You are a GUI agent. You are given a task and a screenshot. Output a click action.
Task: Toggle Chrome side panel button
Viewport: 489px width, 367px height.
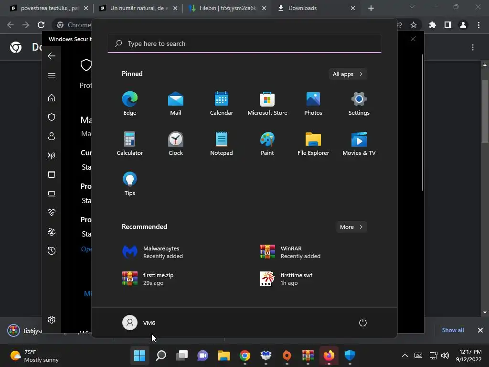448,25
